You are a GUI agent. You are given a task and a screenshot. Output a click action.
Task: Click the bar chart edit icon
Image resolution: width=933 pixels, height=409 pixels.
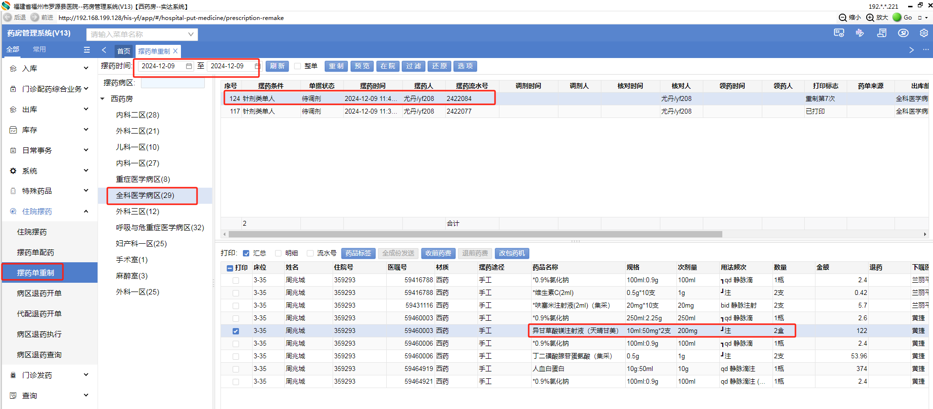point(860,33)
